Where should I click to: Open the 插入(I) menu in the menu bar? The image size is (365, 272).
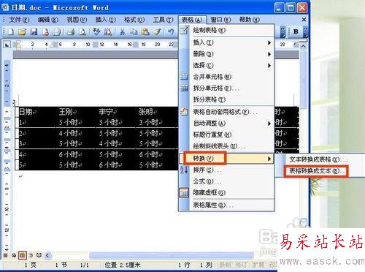point(105,20)
